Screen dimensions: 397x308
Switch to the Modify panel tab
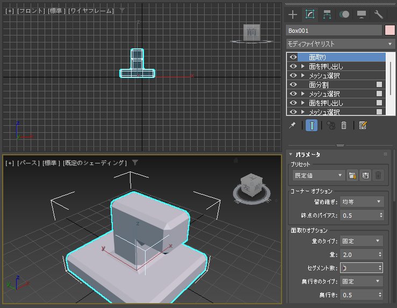(310, 15)
